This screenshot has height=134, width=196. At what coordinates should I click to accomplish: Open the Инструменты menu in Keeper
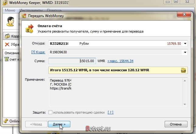tap(31, 10)
